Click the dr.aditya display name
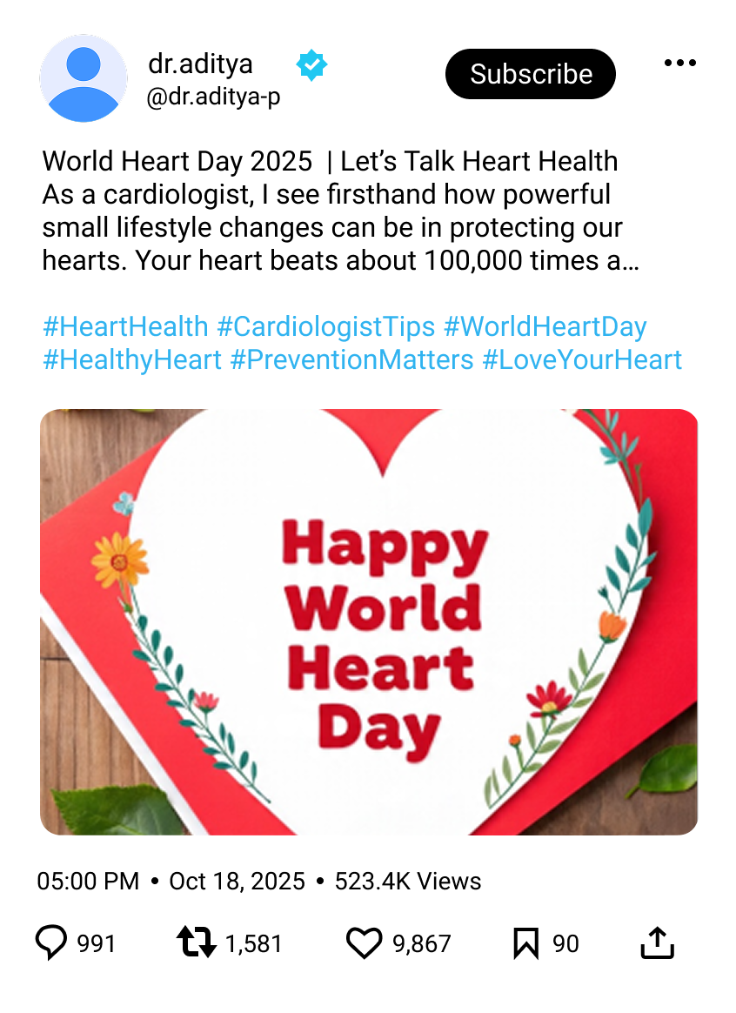Image resolution: width=736 pixels, height=1013 pixels. click(x=201, y=63)
